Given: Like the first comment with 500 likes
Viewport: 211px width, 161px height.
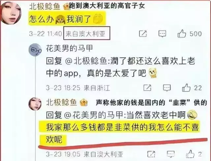Looking at the screenshot, I should tap(182, 34).
